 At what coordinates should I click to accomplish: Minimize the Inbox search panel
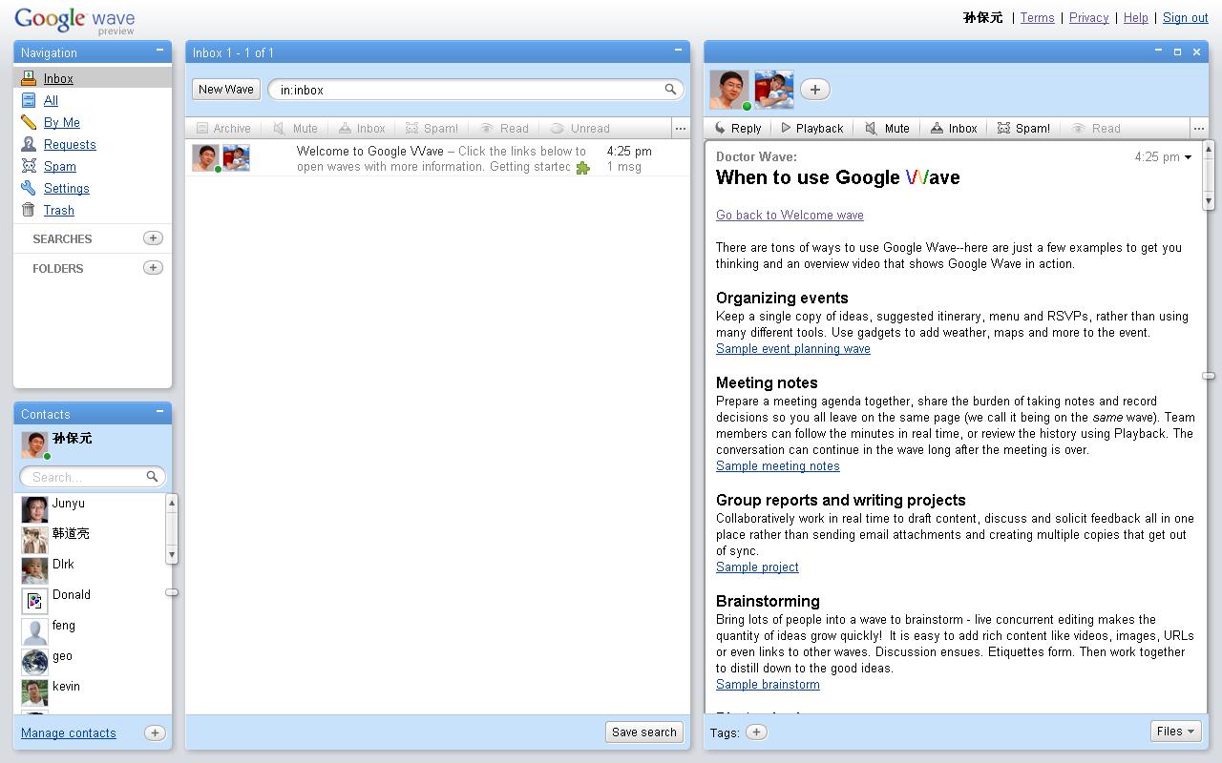678,51
